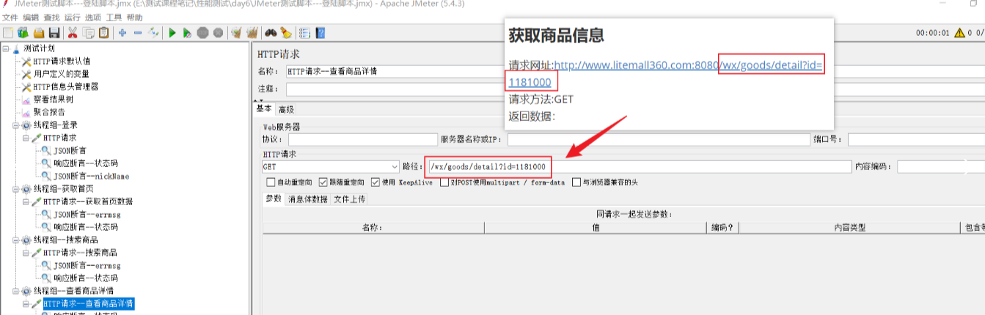985x315 pixels.
Task: Collapse the 测试计划 root node
Action: (6, 48)
